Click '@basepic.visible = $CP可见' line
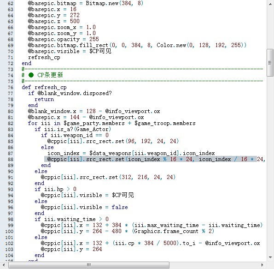This screenshot has height=269, width=274. 70,51
